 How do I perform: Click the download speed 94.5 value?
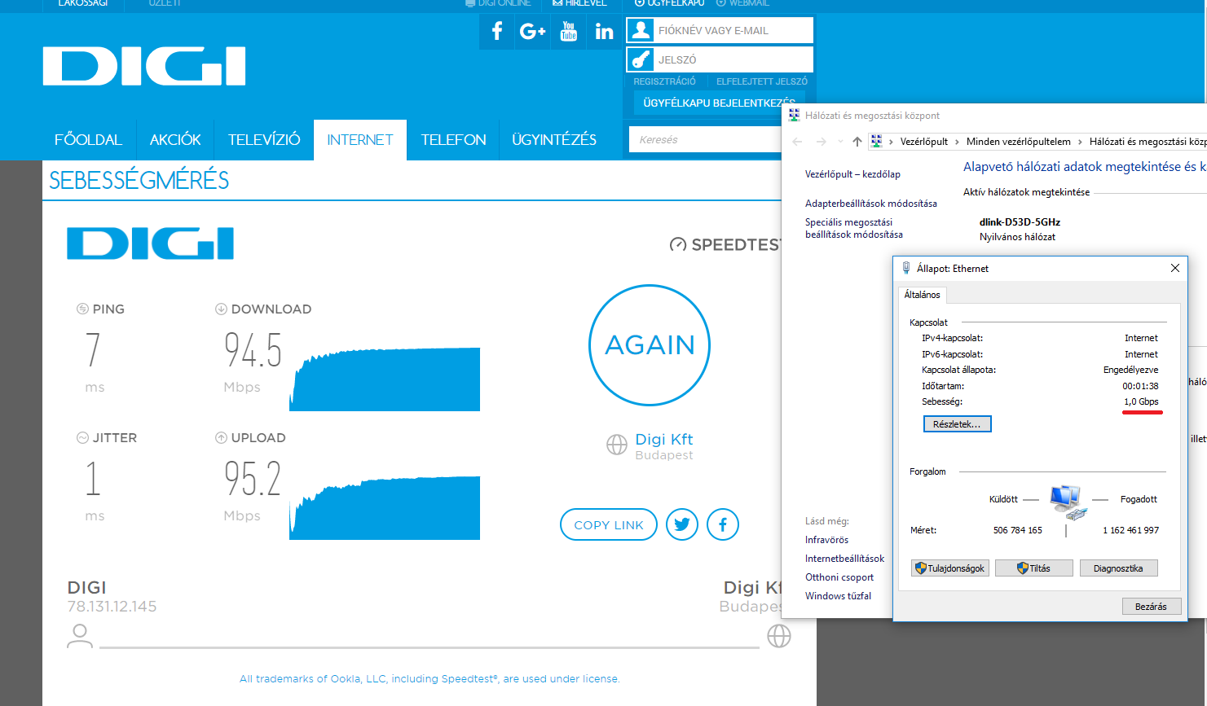tap(253, 350)
